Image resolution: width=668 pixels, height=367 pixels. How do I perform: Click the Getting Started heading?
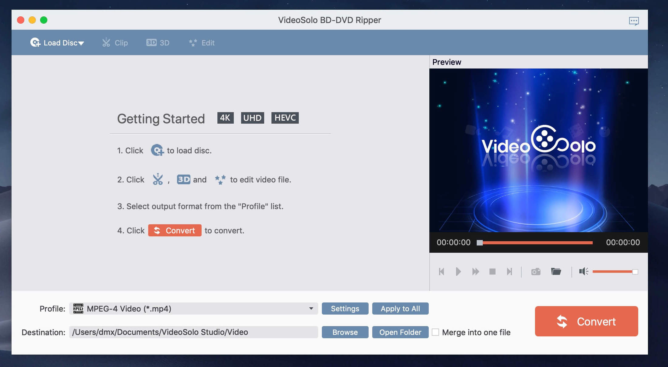tap(161, 119)
